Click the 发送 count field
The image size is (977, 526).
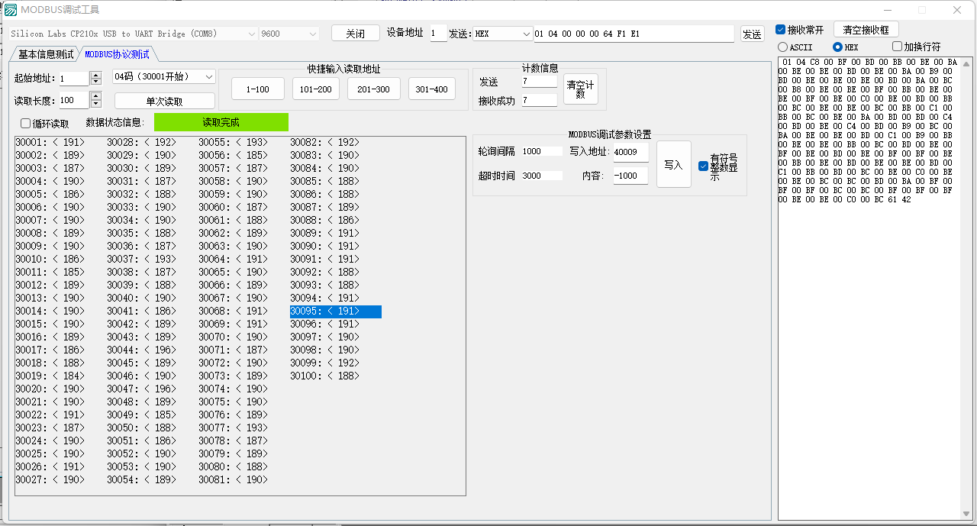tap(540, 81)
